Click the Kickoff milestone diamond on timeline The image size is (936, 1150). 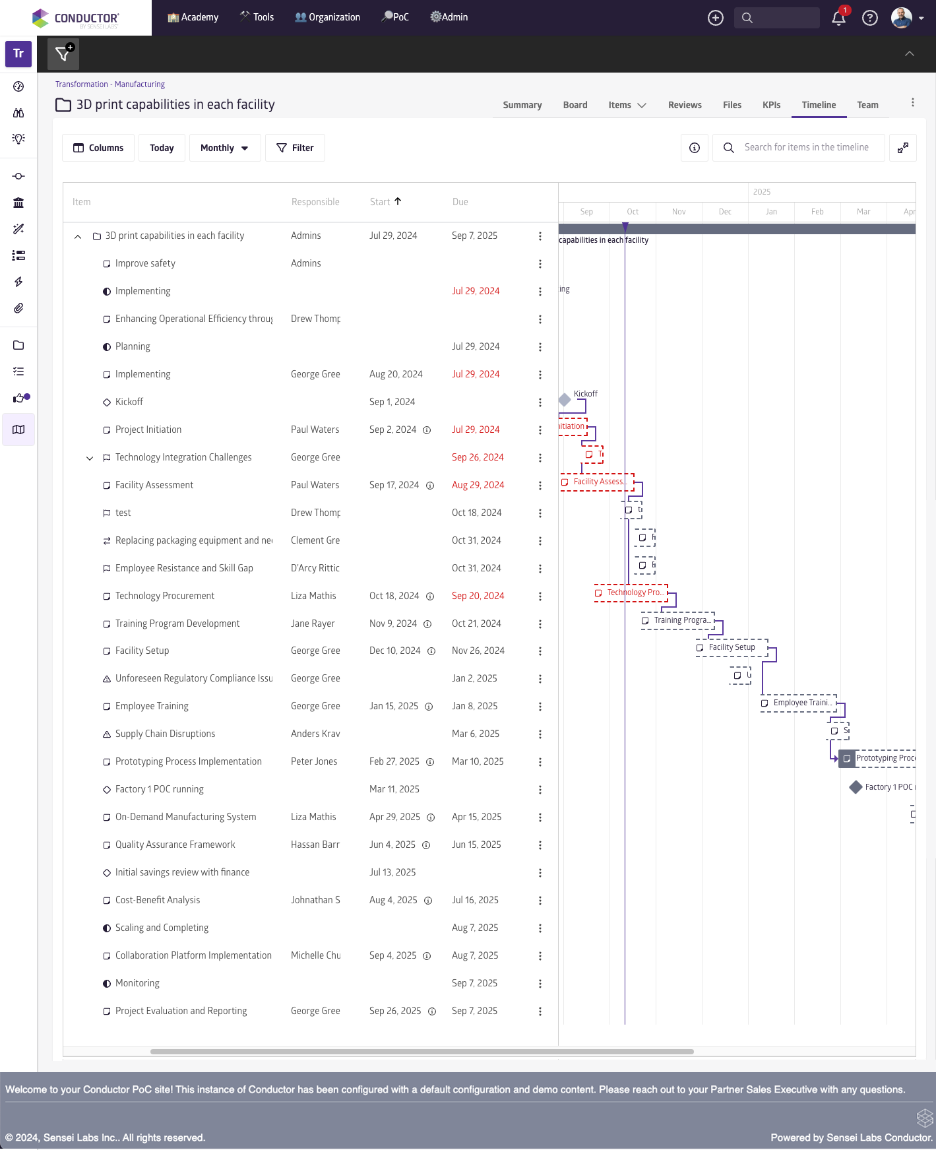click(x=565, y=400)
